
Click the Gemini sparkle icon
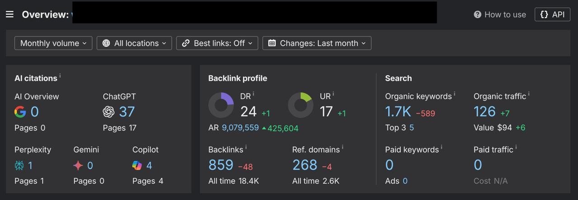click(78, 166)
